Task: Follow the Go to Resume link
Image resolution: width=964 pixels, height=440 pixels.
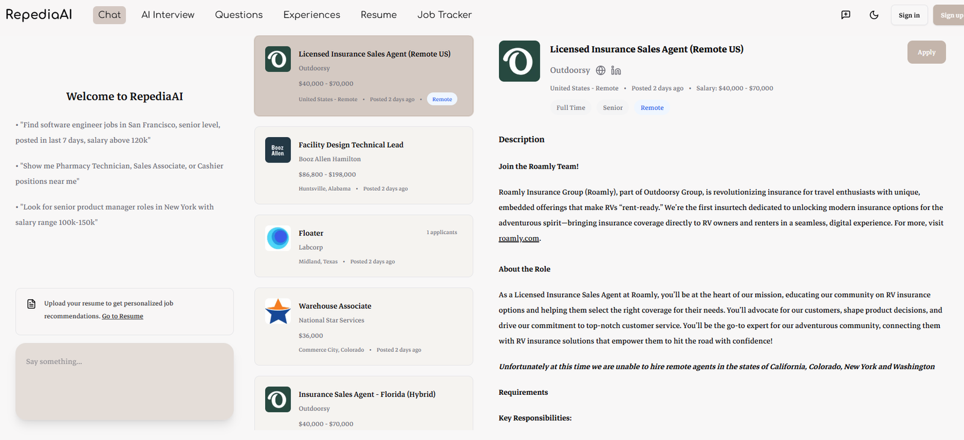Action: pyautogui.click(x=122, y=317)
